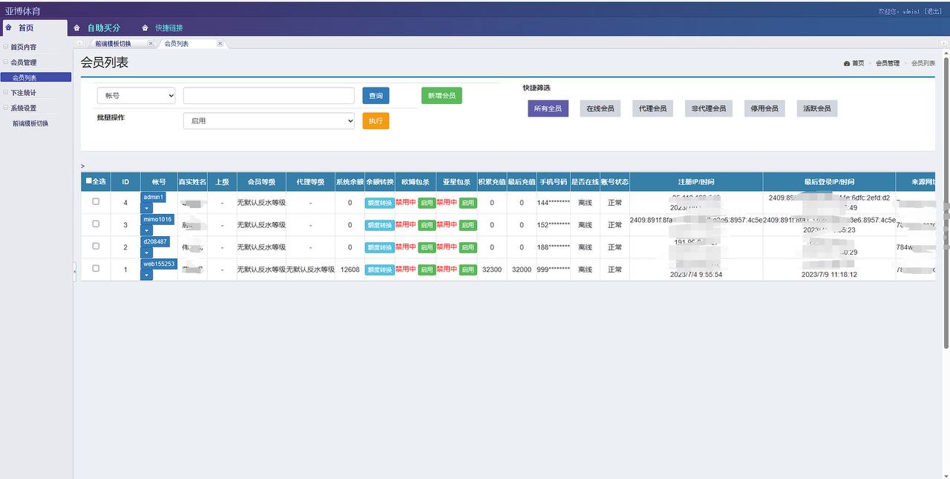950x479 pixels.
Task: Open dropdown arrow under d208487 account
Action: (x=146, y=253)
